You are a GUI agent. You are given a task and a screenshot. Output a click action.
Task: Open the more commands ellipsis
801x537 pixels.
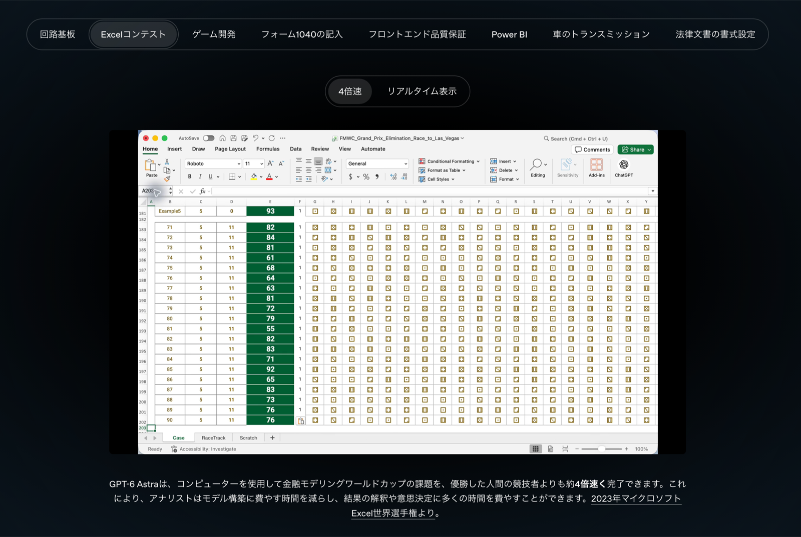283,138
